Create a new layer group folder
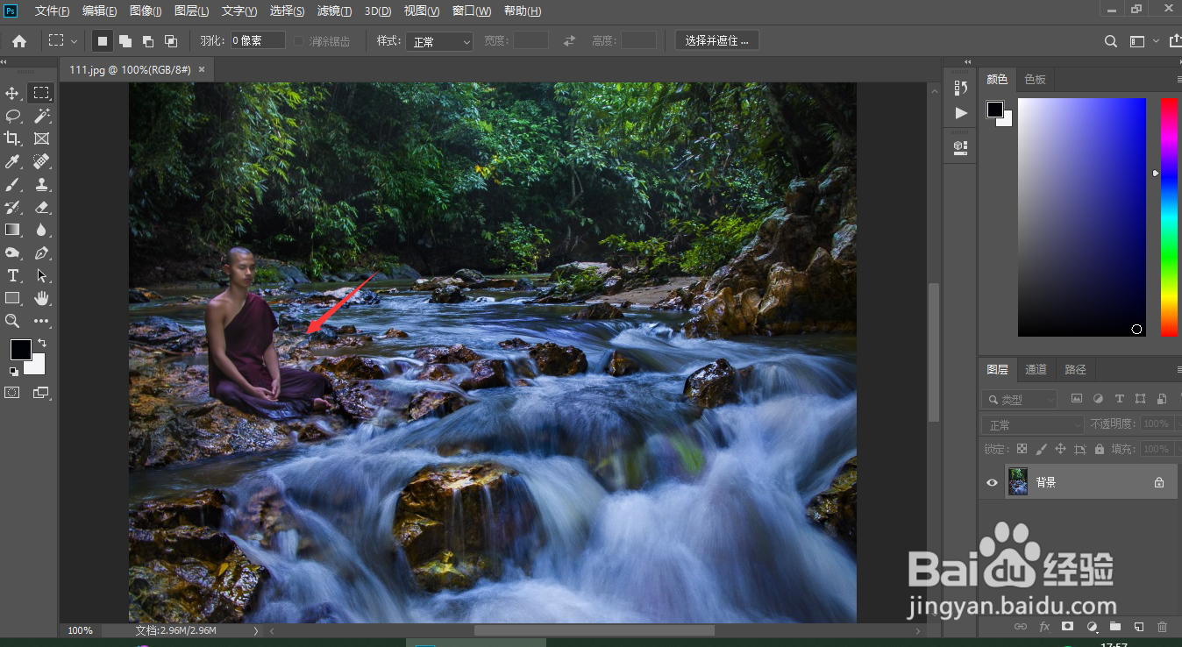 tap(1114, 627)
